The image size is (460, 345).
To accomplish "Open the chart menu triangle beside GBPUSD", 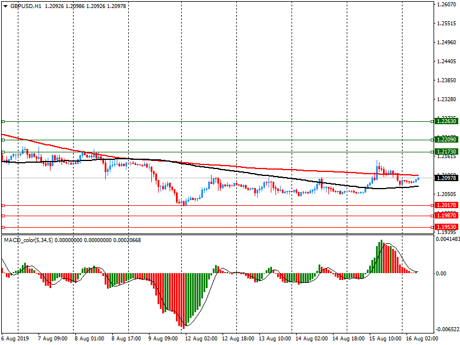I will 5,6.
